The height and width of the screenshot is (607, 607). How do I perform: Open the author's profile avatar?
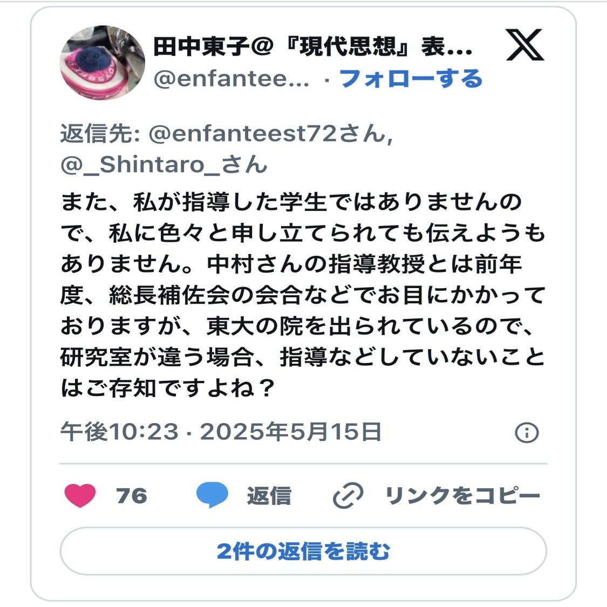point(102,63)
